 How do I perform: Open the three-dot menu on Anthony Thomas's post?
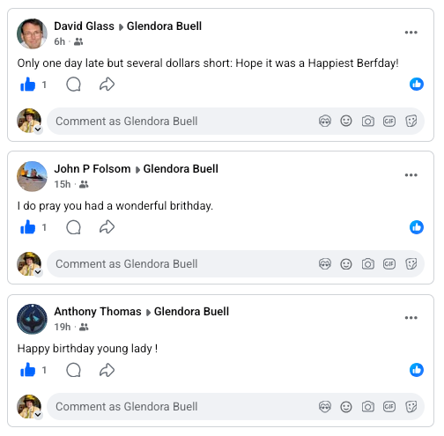click(411, 318)
